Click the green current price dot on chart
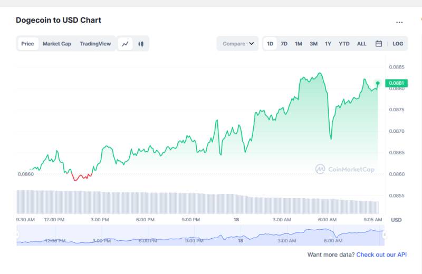Viewport: 422px width, 274px height. (x=378, y=83)
